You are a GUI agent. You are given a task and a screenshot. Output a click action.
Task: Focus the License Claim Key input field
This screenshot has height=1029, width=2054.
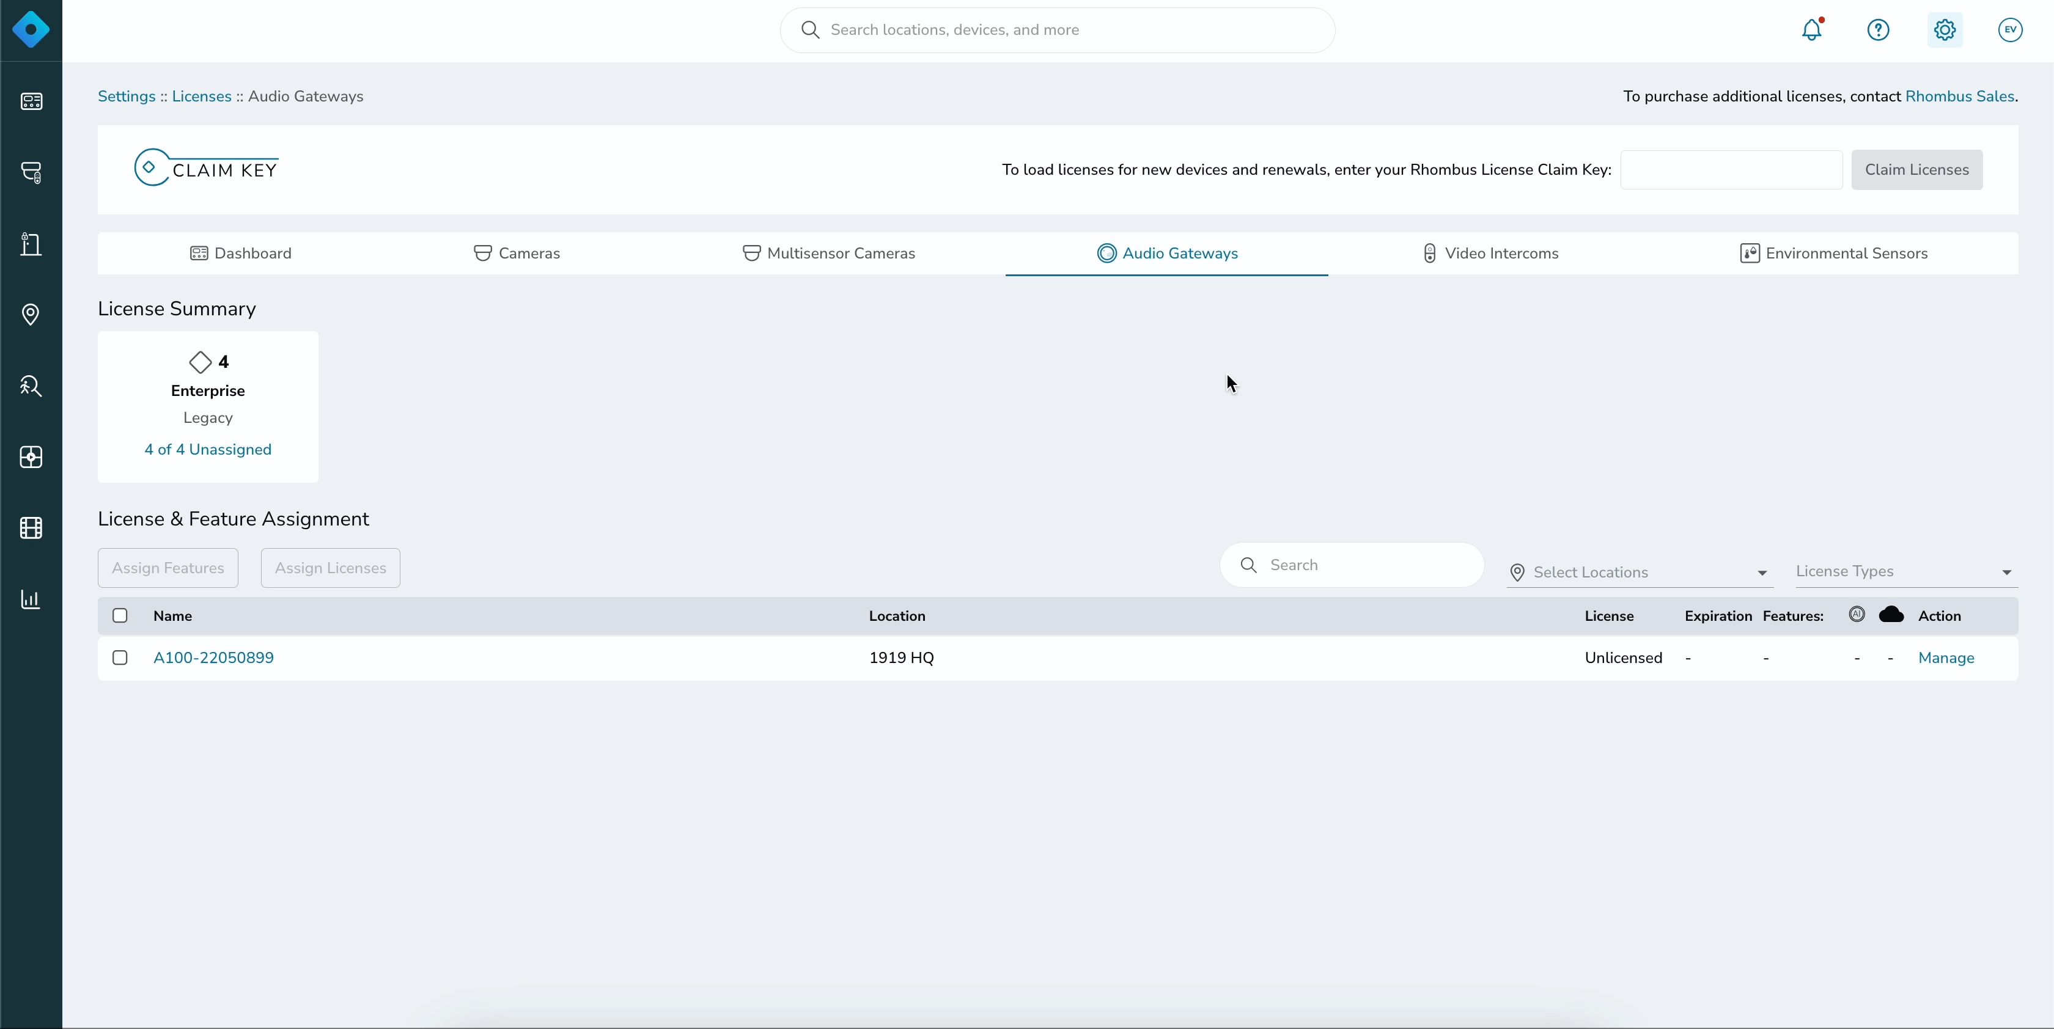click(1731, 170)
